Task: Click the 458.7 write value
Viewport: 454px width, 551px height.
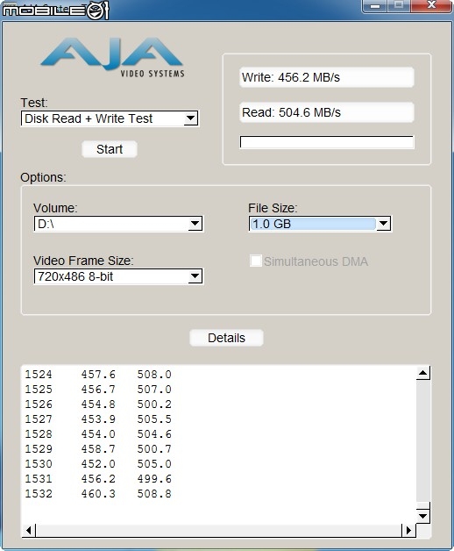Action: pyautogui.click(x=98, y=449)
